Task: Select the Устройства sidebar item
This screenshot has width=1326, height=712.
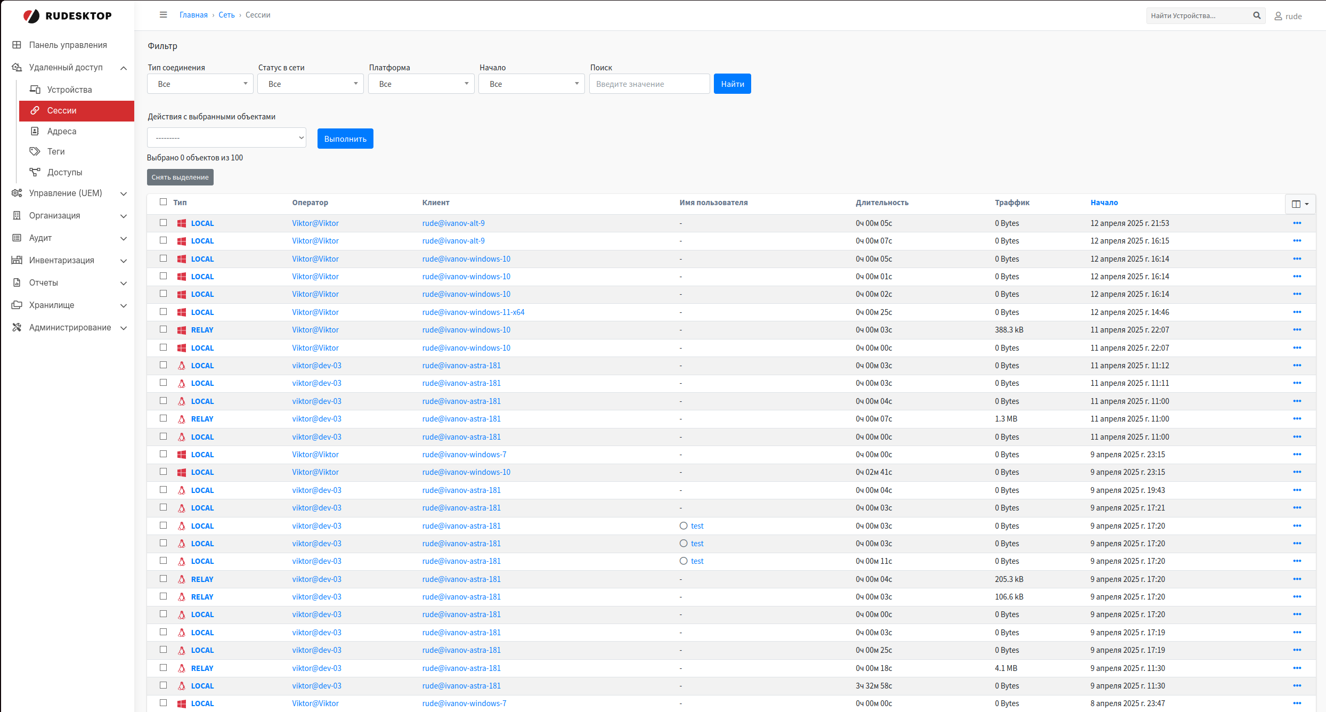Action: 70,90
